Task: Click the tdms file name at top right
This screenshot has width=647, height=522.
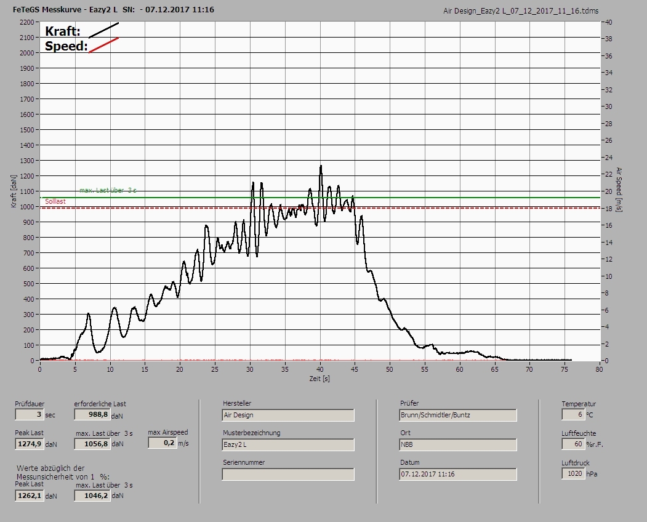Action: [521, 11]
